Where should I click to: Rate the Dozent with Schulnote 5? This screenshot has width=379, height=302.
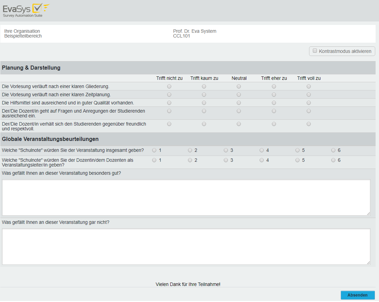pos(297,160)
